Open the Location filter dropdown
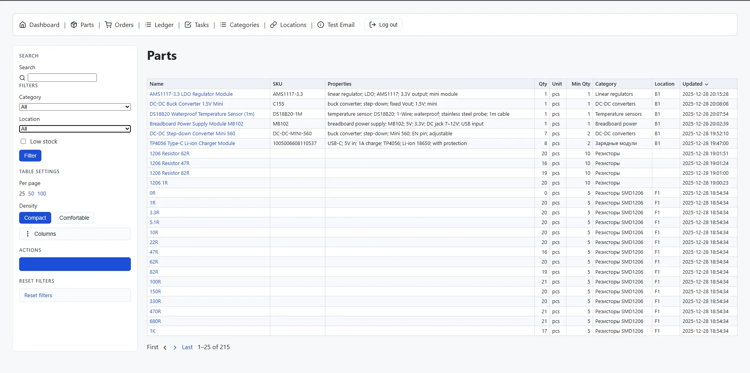 pyautogui.click(x=75, y=129)
